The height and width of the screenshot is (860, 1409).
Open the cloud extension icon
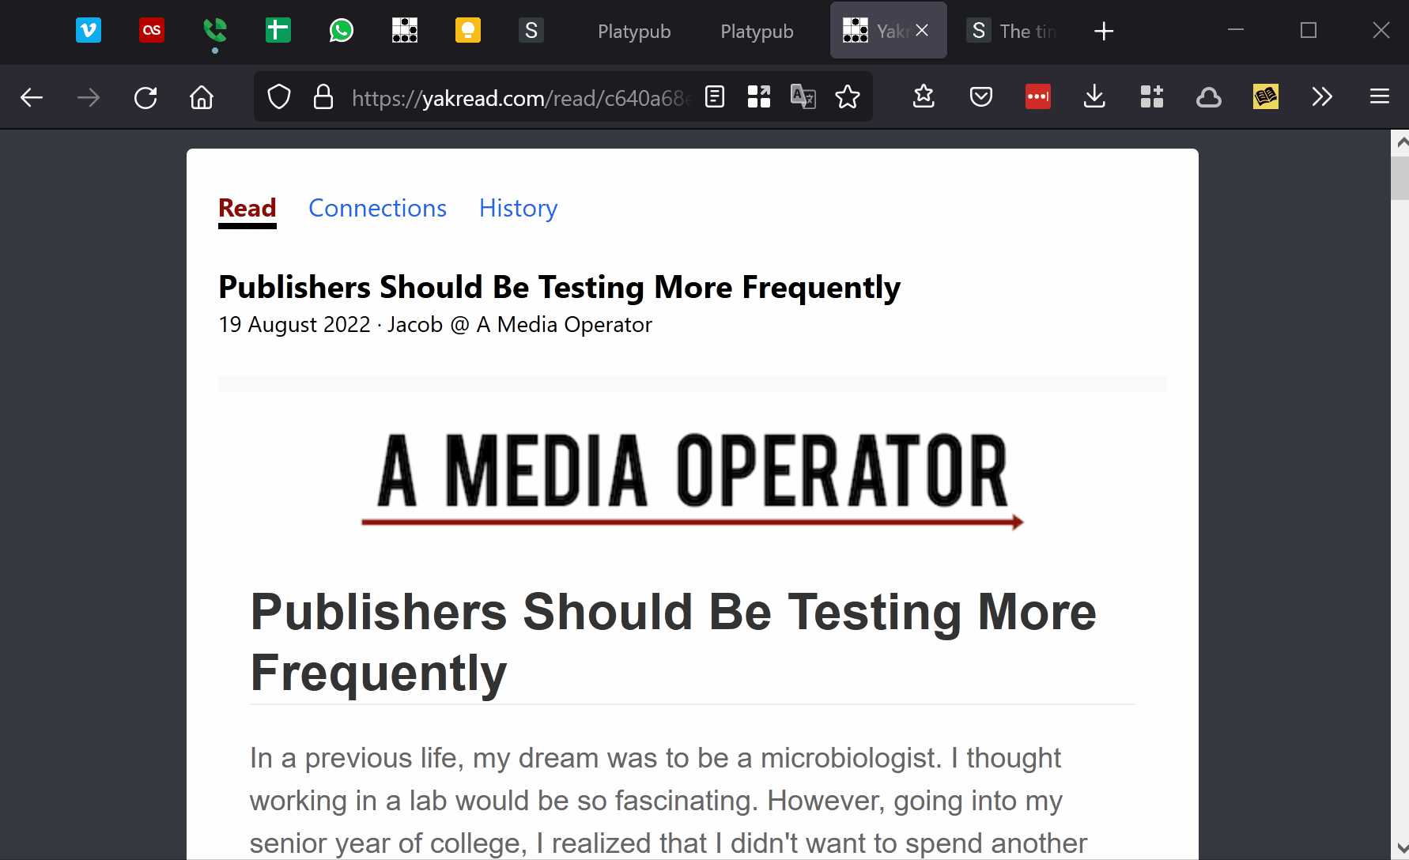(x=1209, y=97)
